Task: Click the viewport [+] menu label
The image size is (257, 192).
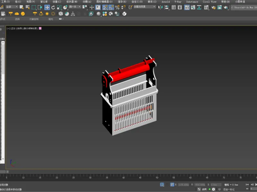Action: coord(8,28)
